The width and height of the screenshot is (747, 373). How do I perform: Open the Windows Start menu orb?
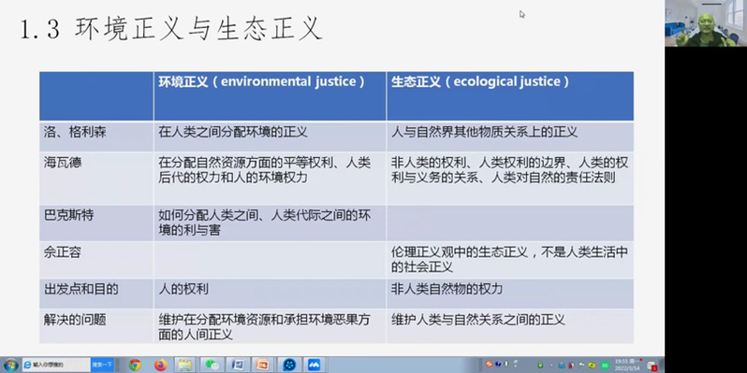tap(10, 365)
